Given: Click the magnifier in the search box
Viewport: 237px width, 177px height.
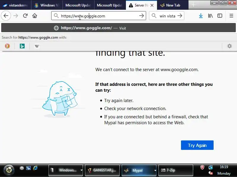Looking at the screenshot, I should click(154, 16).
